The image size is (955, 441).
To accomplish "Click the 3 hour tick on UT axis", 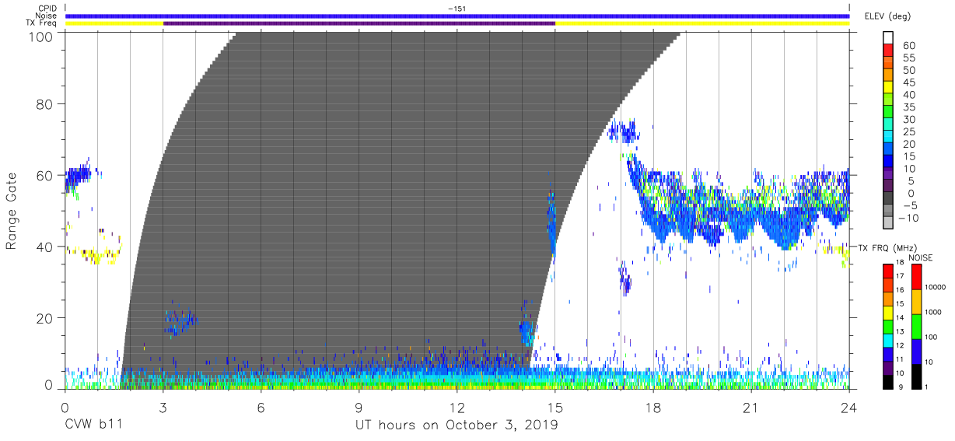I will click(x=163, y=407).
